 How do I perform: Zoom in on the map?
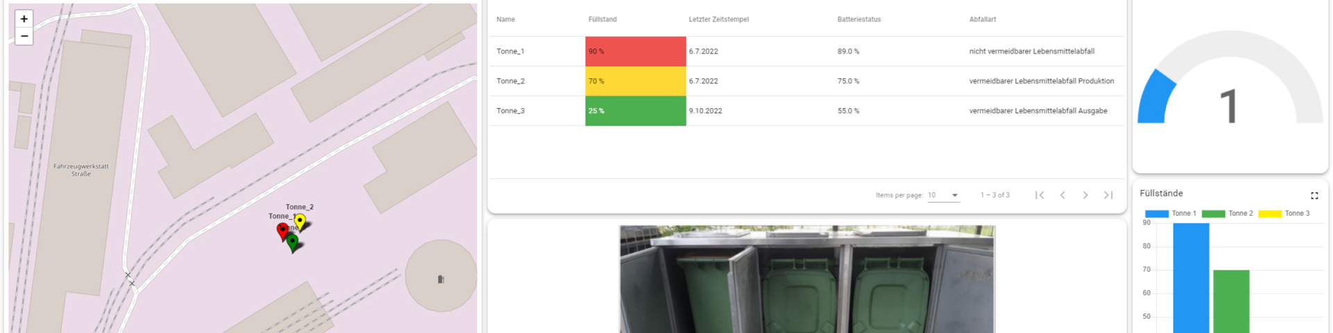pyautogui.click(x=24, y=19)
